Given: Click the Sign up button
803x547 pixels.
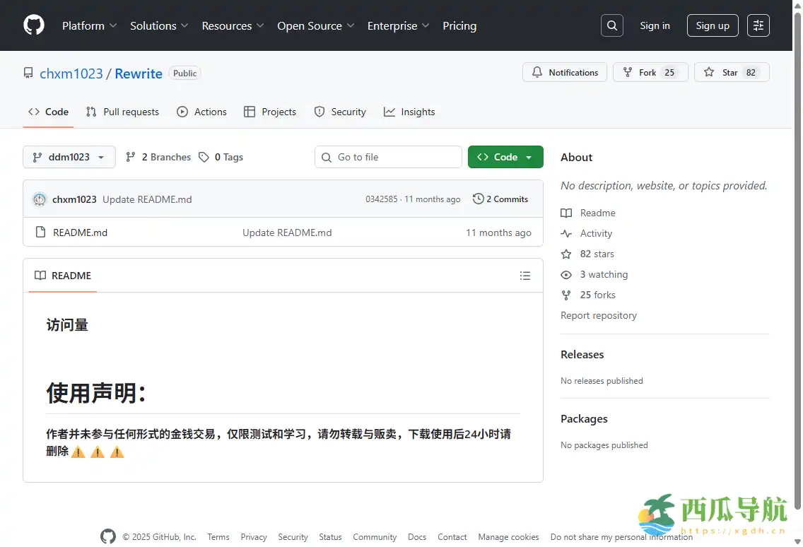Looking at the screenshot, I should (x=713, y=25).
